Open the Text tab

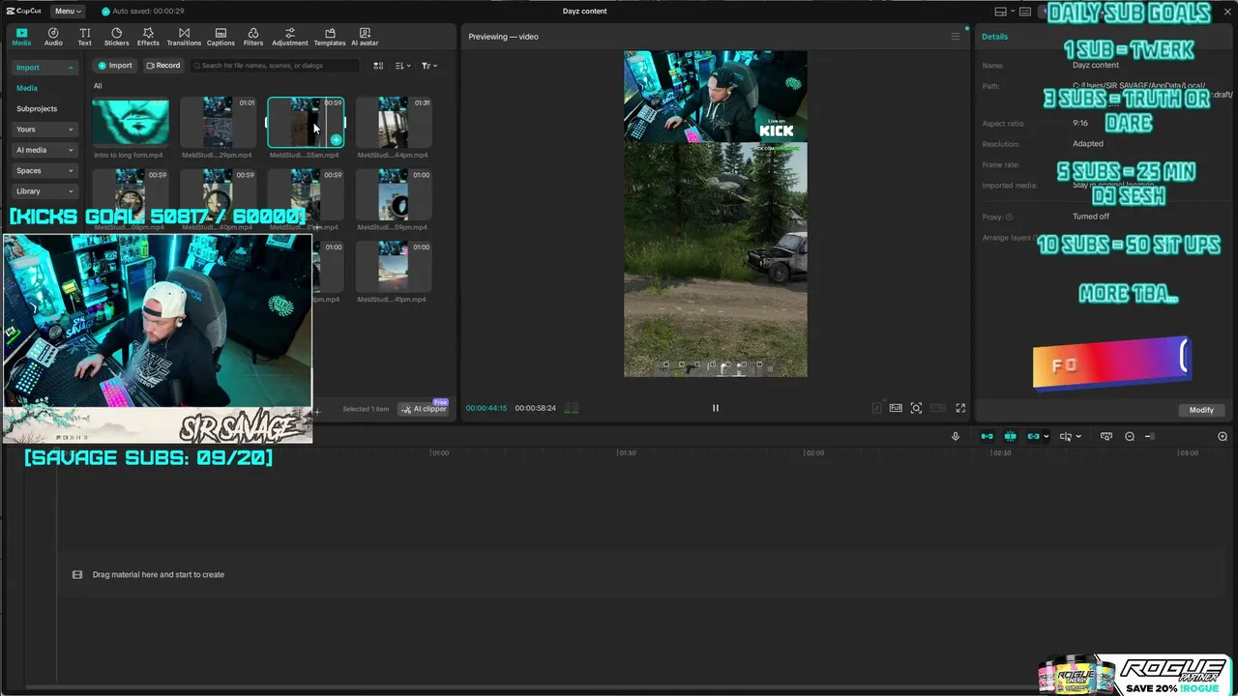[x=85, y=37]
